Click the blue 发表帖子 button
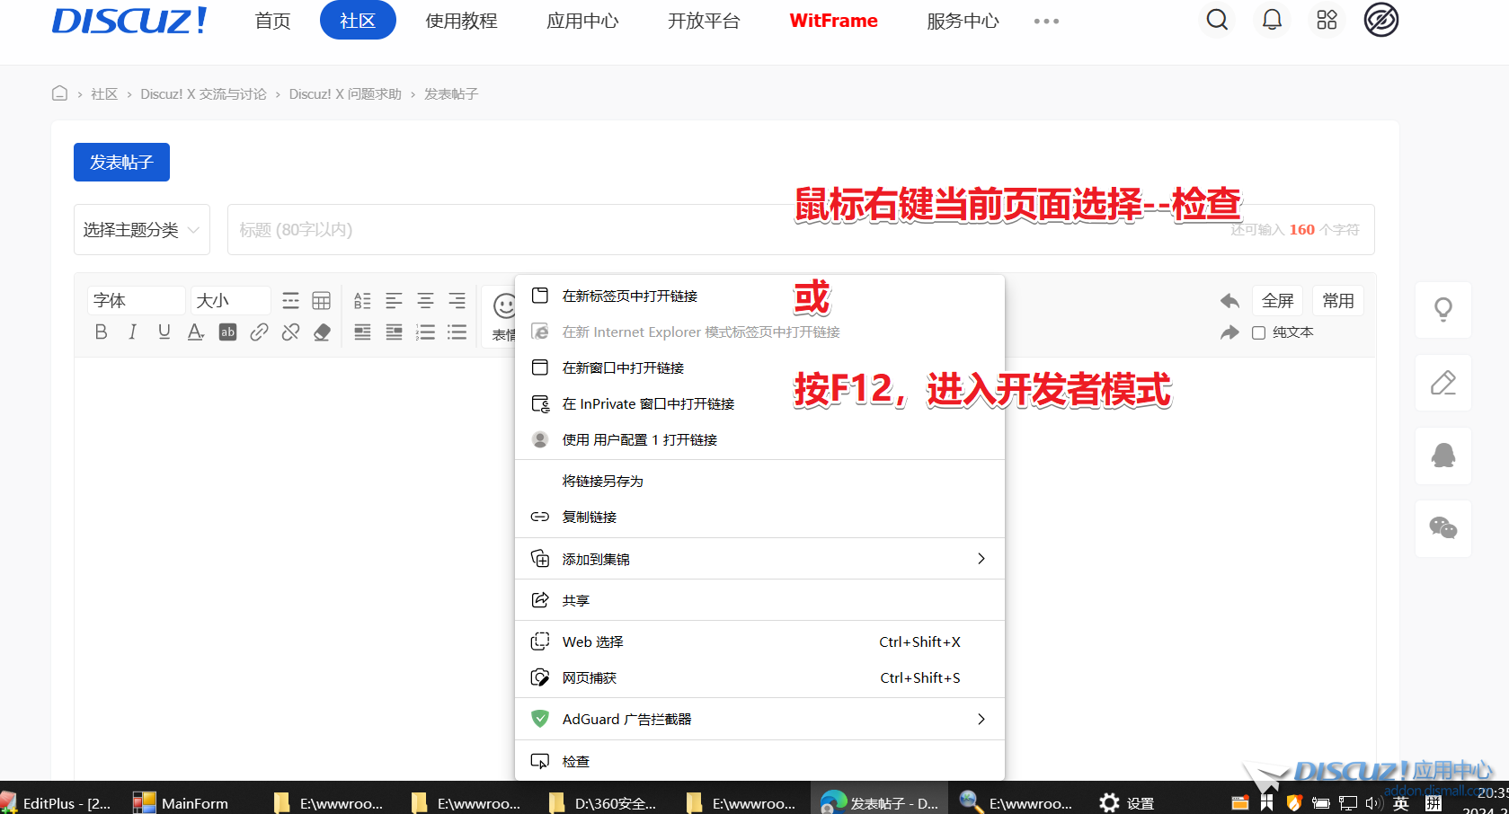The image size is (1509, 814). (121, 163)
